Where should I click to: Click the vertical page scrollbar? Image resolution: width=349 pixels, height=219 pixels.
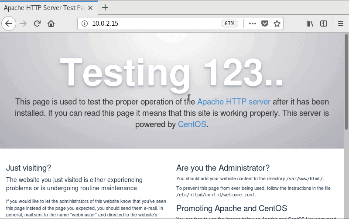(346, 82)
